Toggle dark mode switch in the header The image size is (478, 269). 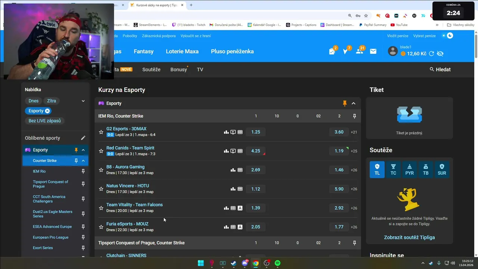447,36
